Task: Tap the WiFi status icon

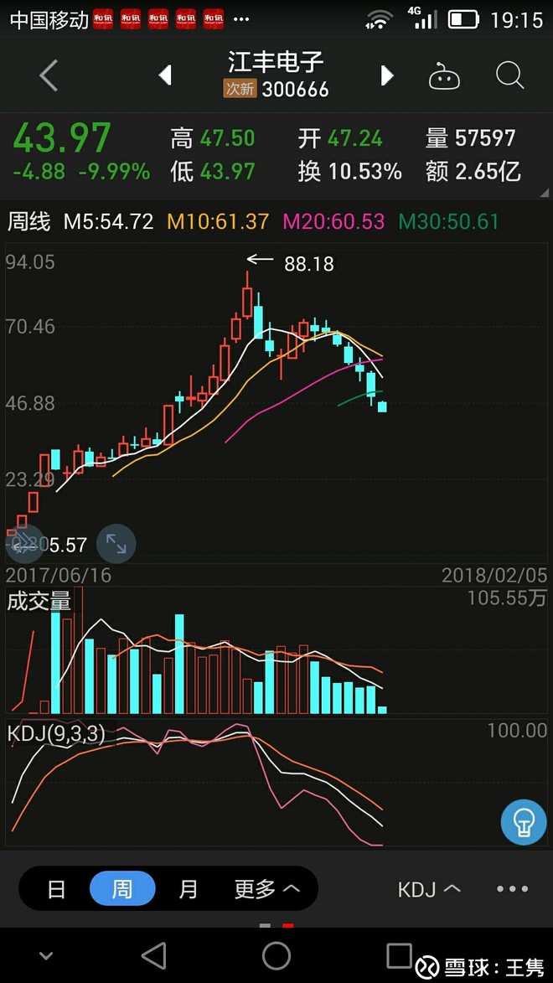Action: pyautogui.click(x=379, y=19)
